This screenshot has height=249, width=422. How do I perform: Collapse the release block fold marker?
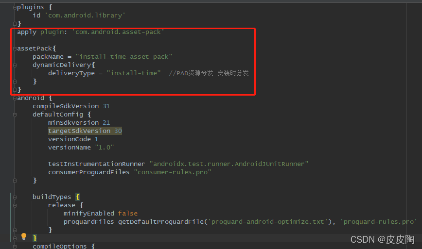click(15, 205)
